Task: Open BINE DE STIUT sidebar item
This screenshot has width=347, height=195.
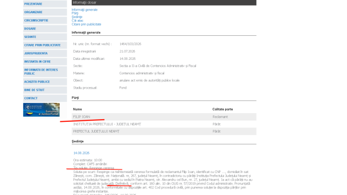Action: pyautogui.click(x=45, y=90)
